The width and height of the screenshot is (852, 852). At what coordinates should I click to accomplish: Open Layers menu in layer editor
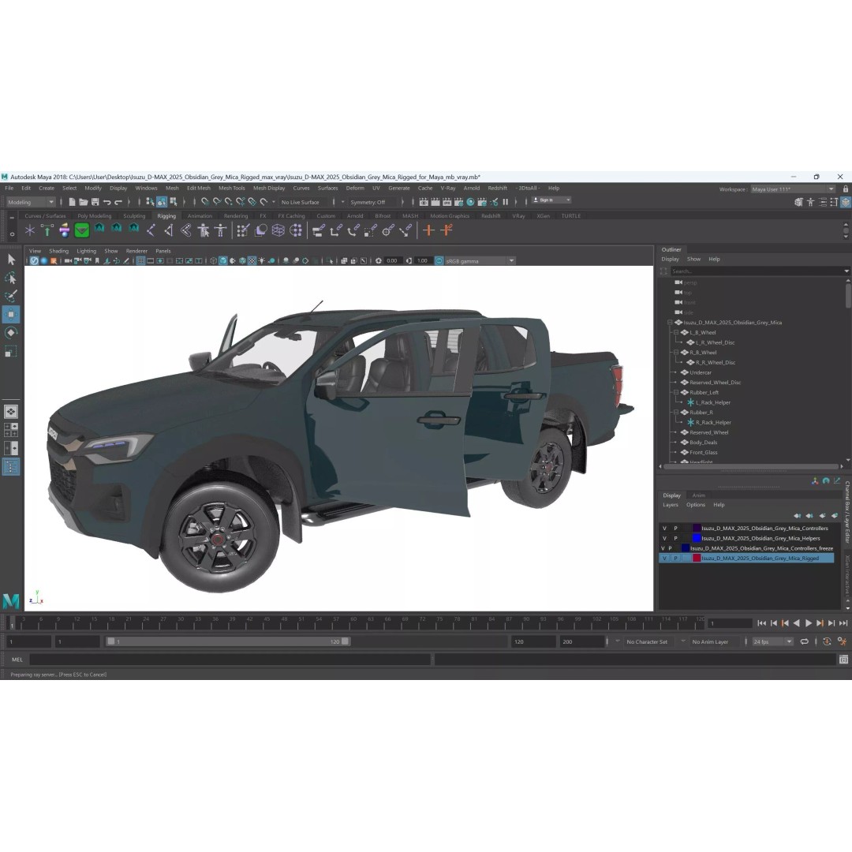tap(670, 505)
